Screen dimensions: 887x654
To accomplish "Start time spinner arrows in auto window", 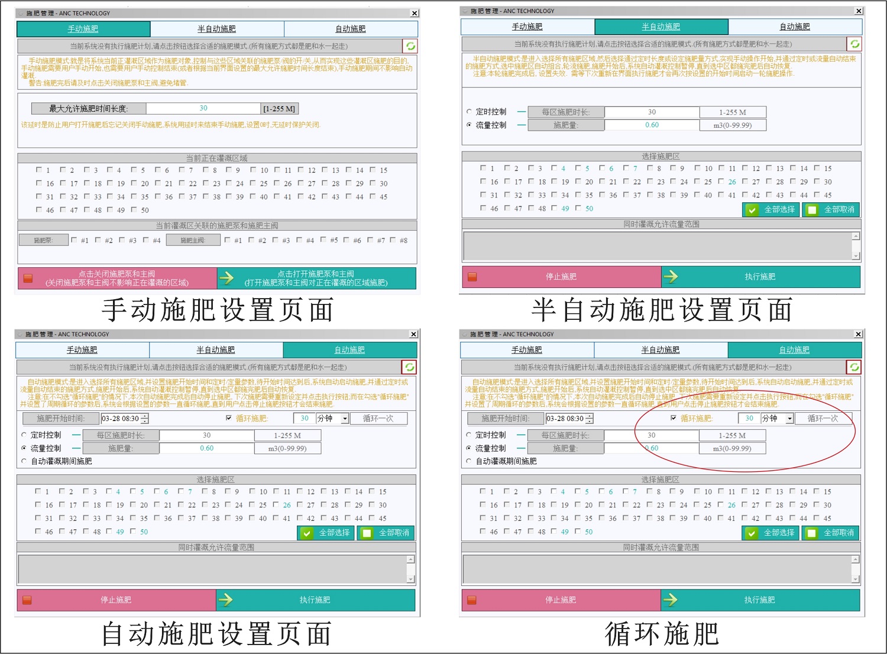I will point(144,419).
